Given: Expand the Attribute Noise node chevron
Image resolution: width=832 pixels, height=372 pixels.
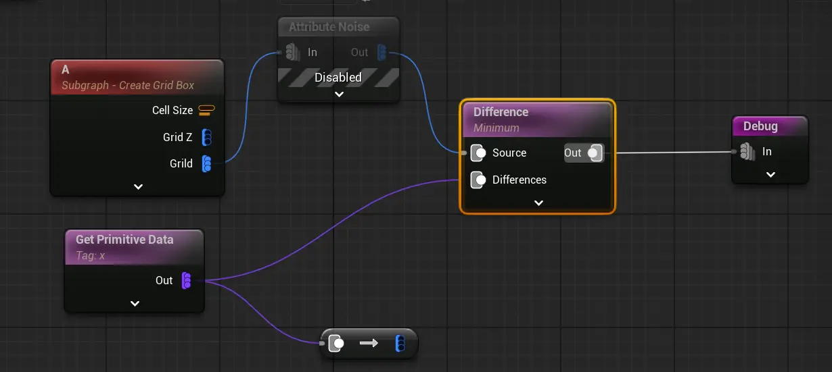Looking at the screenshot, I should click(340, 94).
